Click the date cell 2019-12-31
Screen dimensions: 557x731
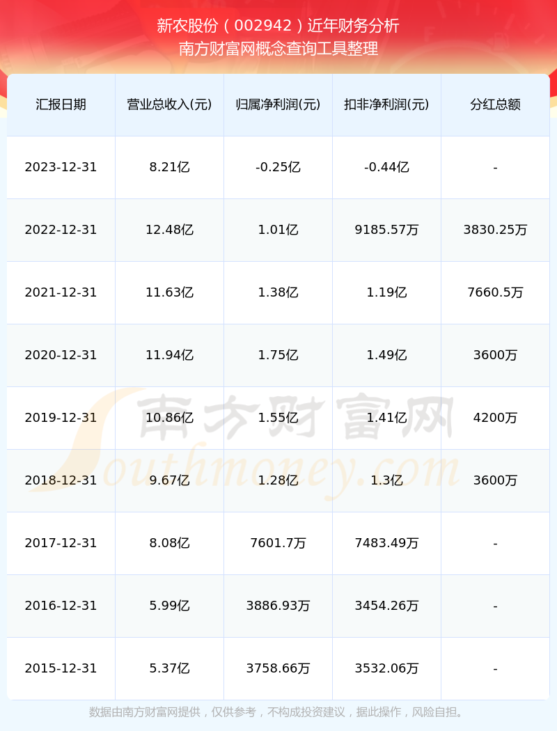click(x=61, y=418)
